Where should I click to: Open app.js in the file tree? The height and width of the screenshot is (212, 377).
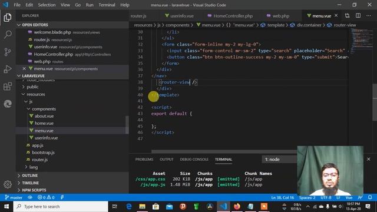[38, 145]
